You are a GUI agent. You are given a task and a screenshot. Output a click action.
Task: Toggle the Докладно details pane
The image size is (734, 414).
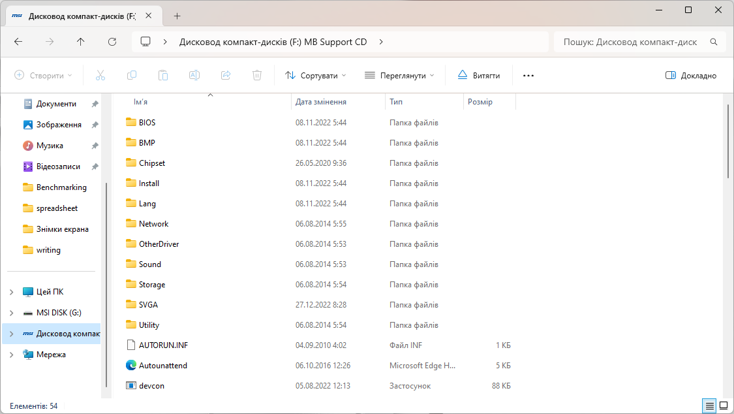[691, 75]
